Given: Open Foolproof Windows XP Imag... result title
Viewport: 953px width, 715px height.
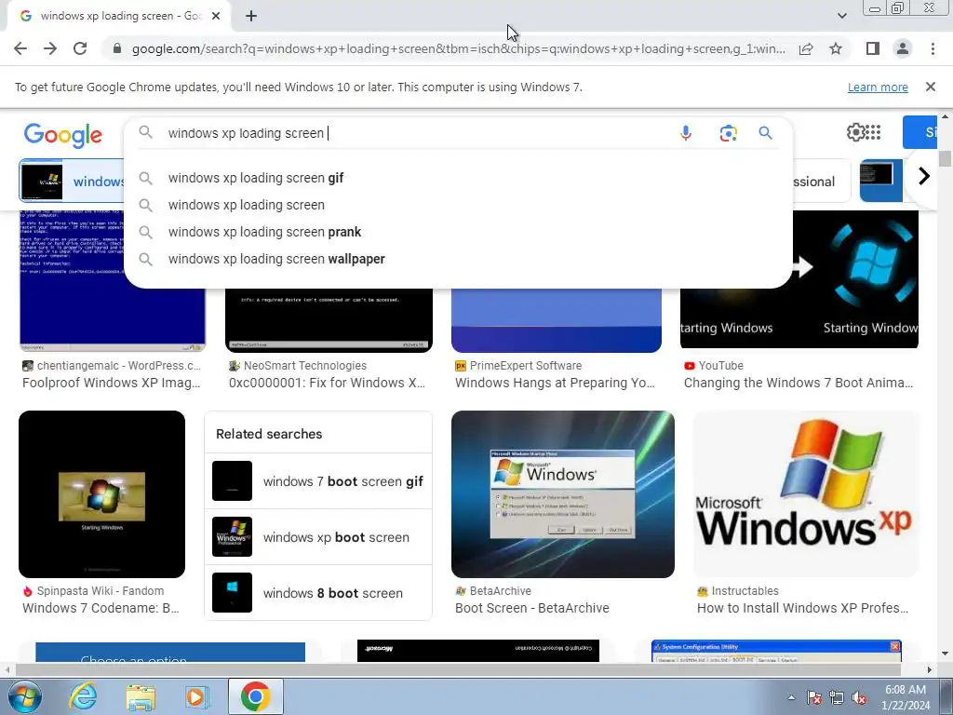Looking at the screenshot, I should click(x=112, y=383).
